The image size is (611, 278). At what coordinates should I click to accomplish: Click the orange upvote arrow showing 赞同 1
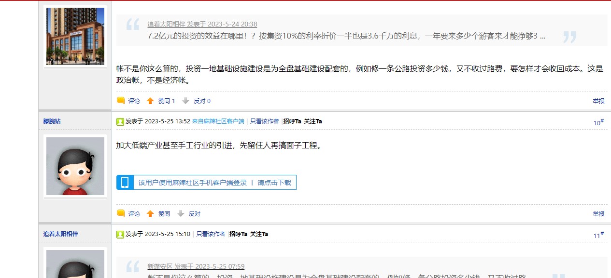coord(150,101)
